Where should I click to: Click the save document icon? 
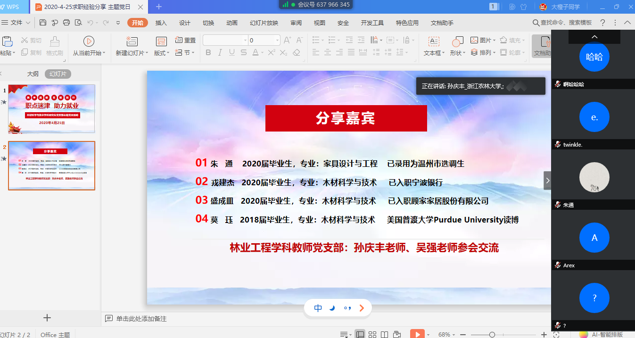click(43, 23)
